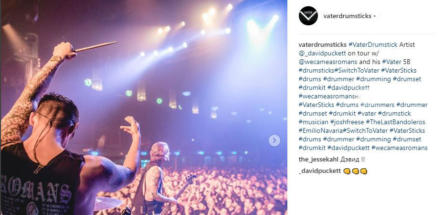Click the concert photo of the drummer

(144, 107)
